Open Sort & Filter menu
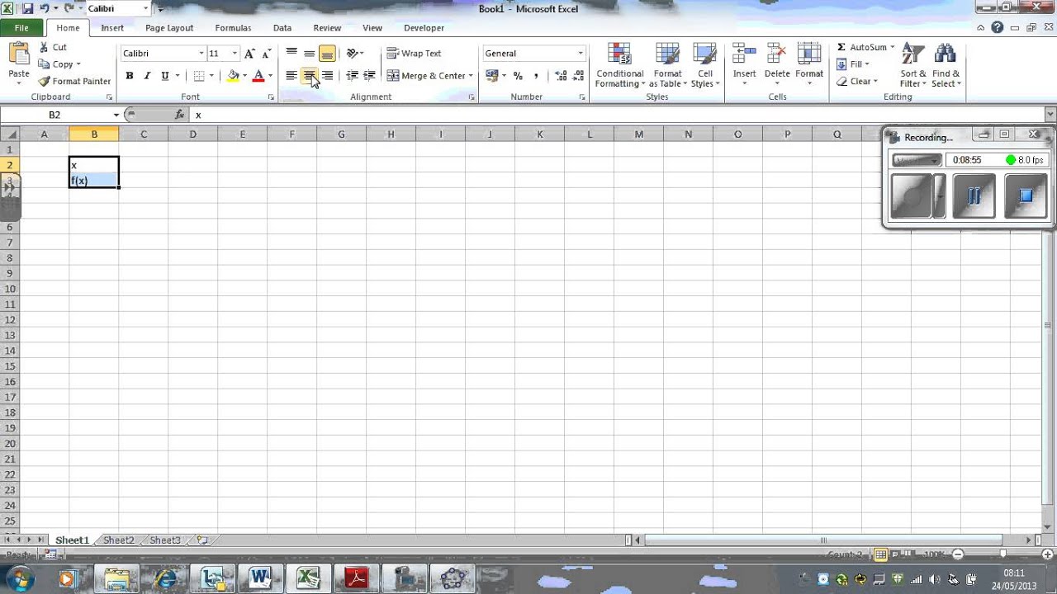 coord(913,66)
